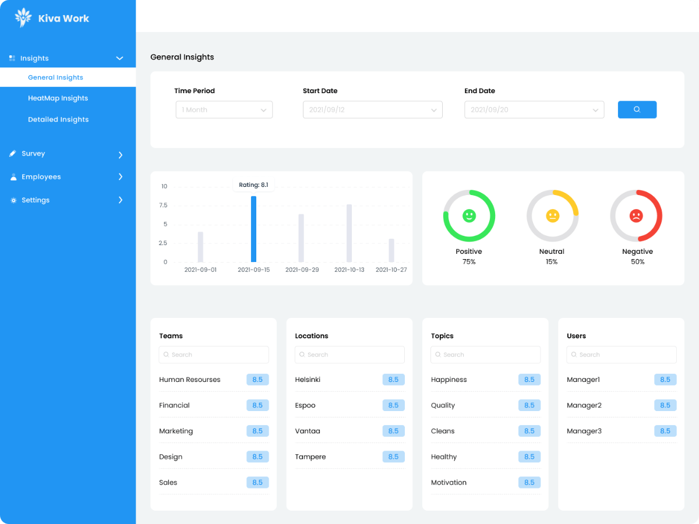Click the Human Resourses 8.5 score badge
Image resolution: width=699 pixels, height=524 pixels.
[x=257, y=380]
